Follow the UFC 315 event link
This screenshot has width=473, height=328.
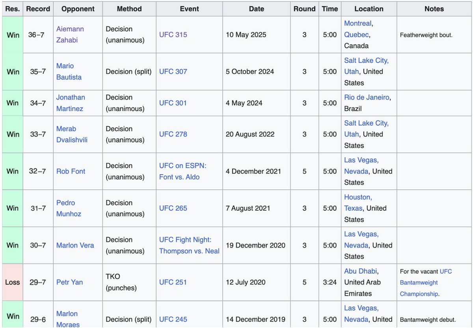[x=173, y=35]
